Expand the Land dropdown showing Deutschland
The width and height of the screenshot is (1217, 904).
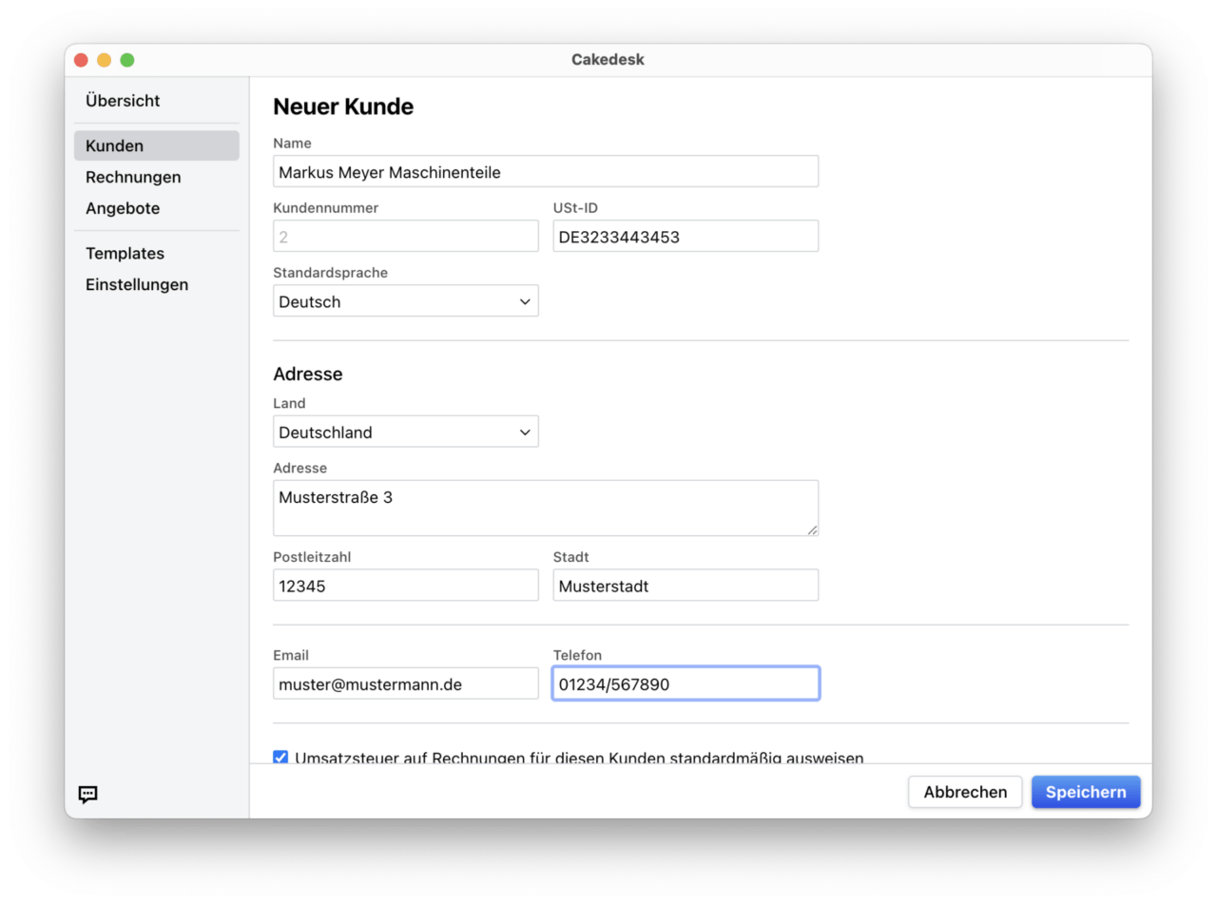(x=405, y=432)
